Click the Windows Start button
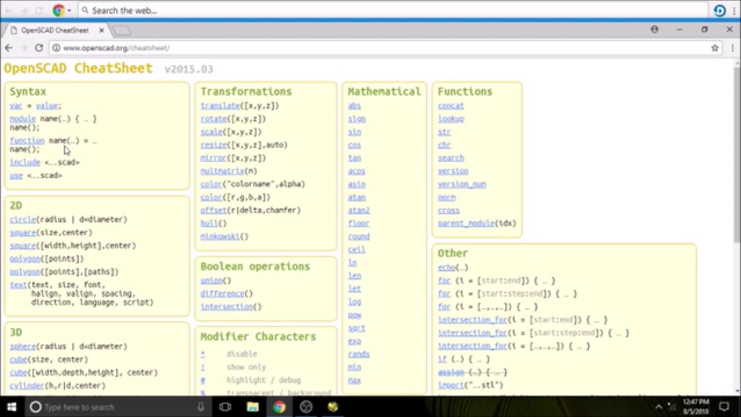 (12, 407)
